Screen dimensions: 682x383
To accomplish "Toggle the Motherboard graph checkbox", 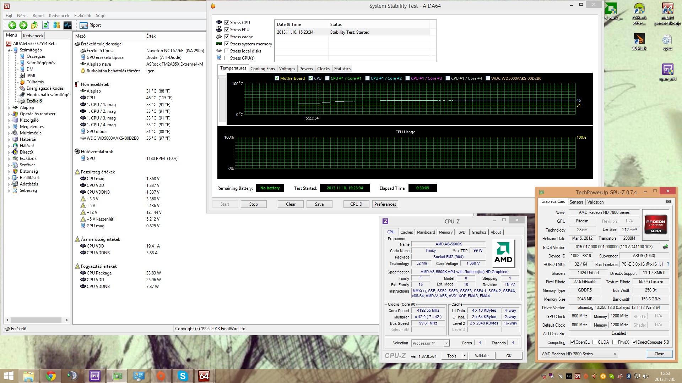I will click(x=277, y=78).
